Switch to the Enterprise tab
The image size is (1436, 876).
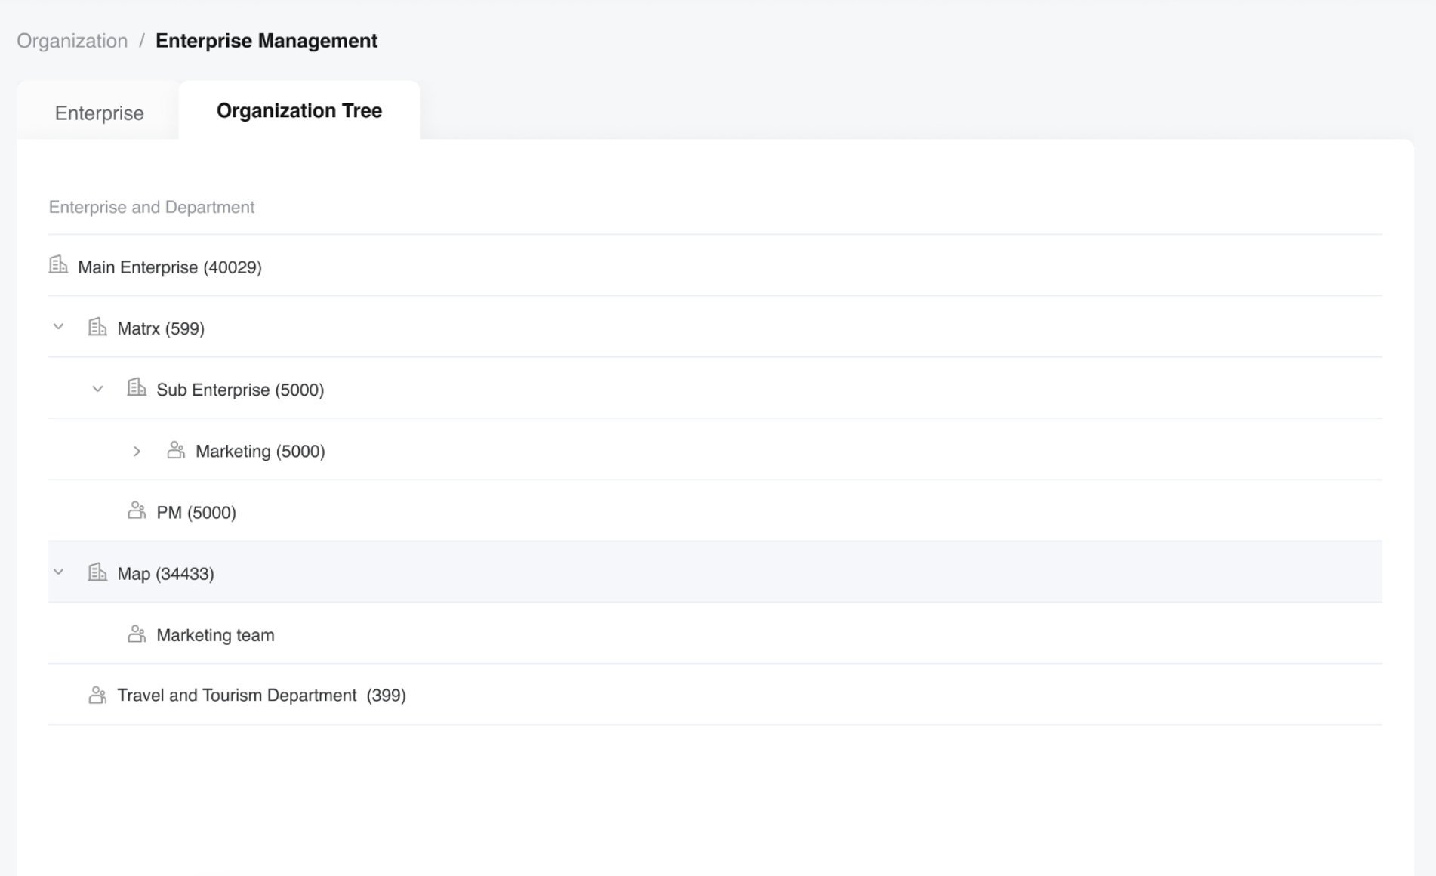99,113
